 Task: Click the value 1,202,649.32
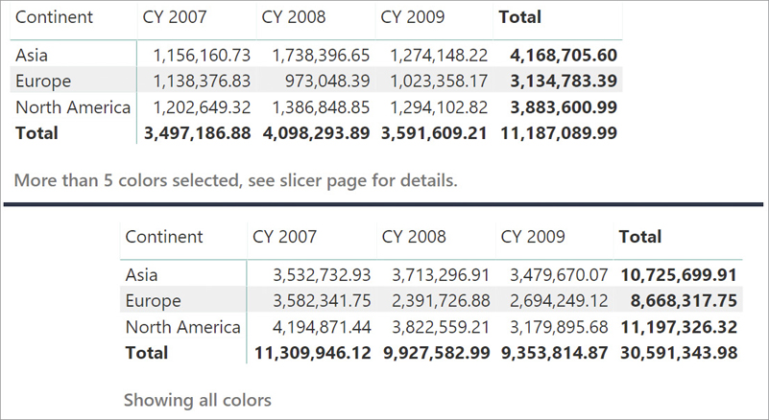pyautogui.click(x=202, y=107)
